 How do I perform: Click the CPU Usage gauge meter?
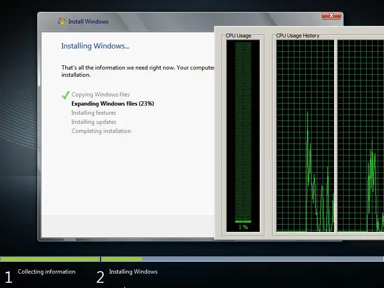click(243, 136)
